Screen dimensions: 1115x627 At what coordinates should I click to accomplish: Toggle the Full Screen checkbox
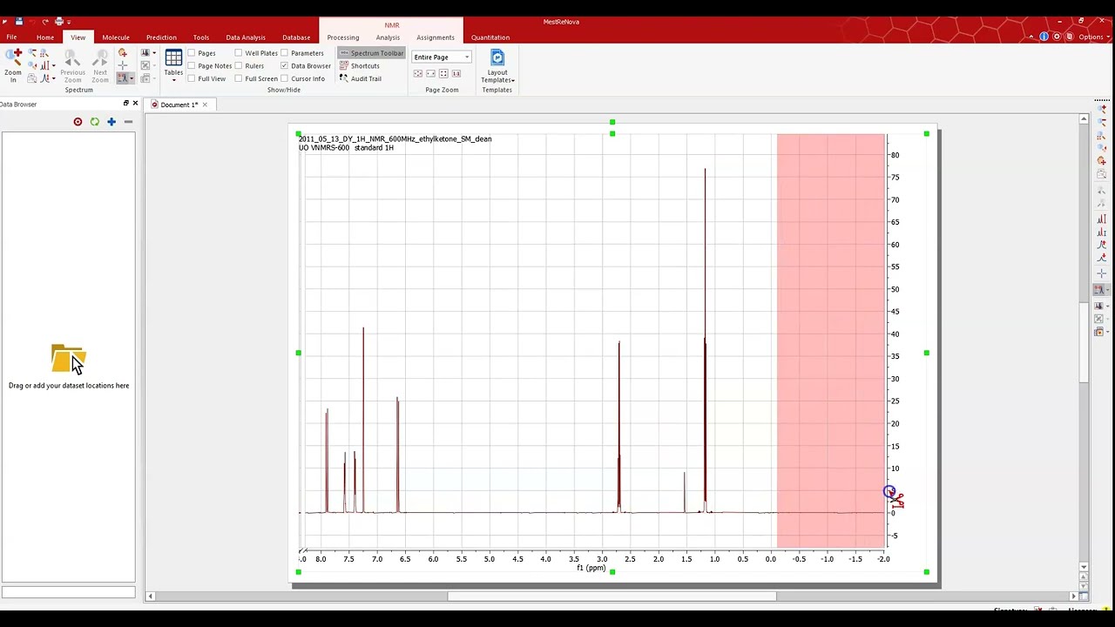click(x=239, y=78)
